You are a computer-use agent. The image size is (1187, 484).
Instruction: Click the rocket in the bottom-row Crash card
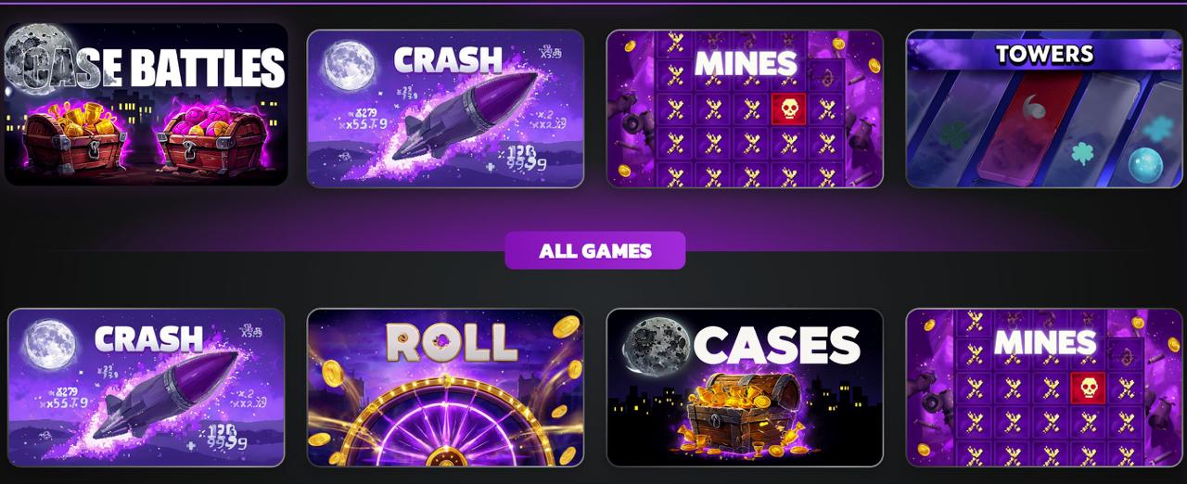(165, 394)
